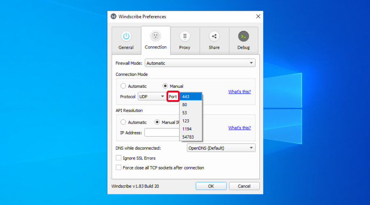370x205 pixels.
Task: Switch to the Share tab label
Action: pos(214,48)
